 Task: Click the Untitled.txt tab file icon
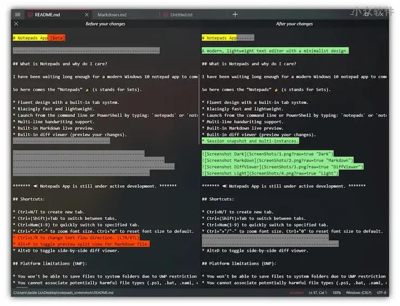click(165, 15)
